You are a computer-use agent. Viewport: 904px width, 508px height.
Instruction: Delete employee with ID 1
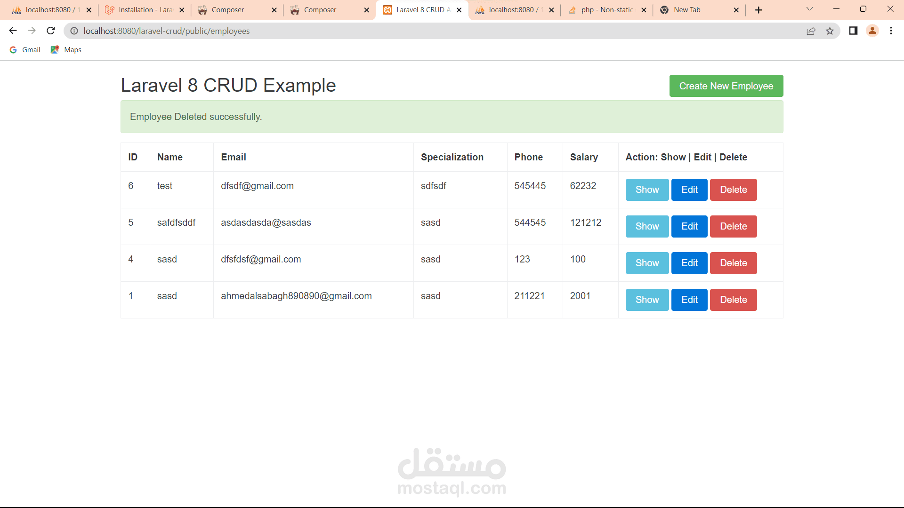coord(733,300)
